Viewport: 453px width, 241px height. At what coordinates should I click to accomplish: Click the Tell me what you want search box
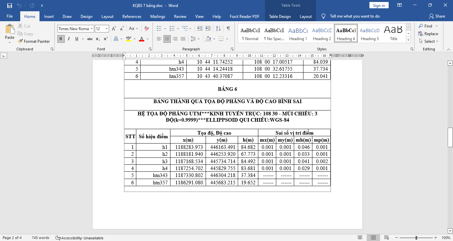pyautogui.click(x=355, y=16)
